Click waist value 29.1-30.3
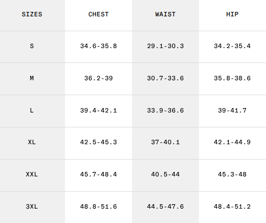 click(x=165, y=46)
